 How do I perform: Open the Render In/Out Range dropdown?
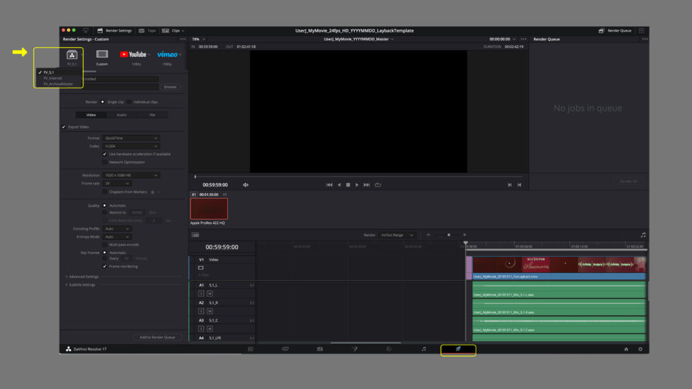coord(397,235)
